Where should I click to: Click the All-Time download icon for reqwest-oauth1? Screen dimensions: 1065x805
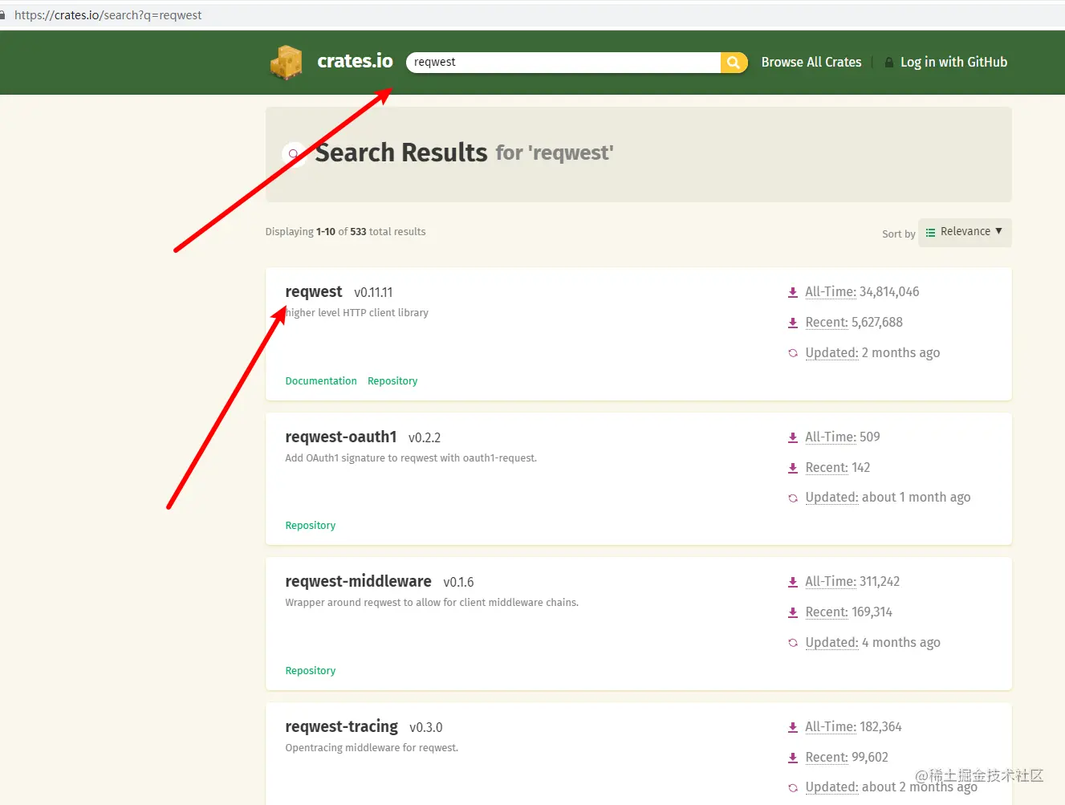point(793,437)
